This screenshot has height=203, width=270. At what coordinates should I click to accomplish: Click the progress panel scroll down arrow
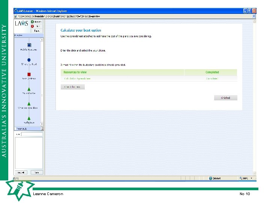(42, 124)
